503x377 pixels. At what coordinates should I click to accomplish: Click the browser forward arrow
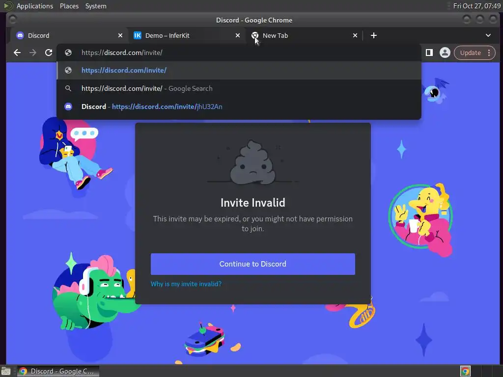point(33,53)
